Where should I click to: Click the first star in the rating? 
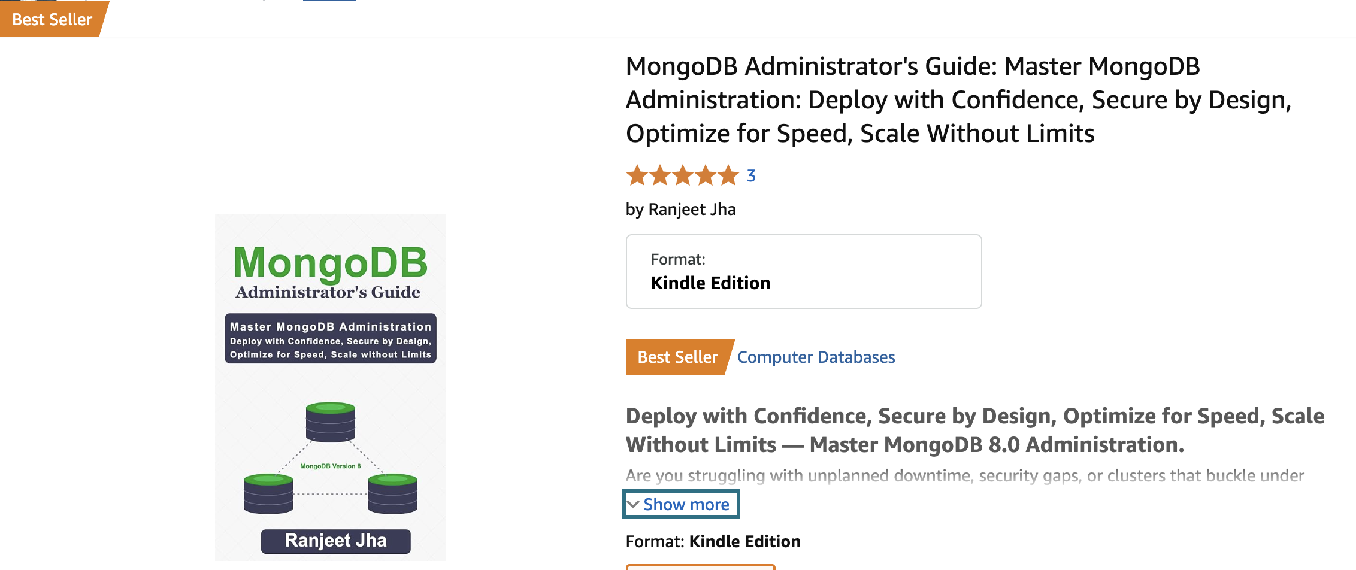point(637,175)
